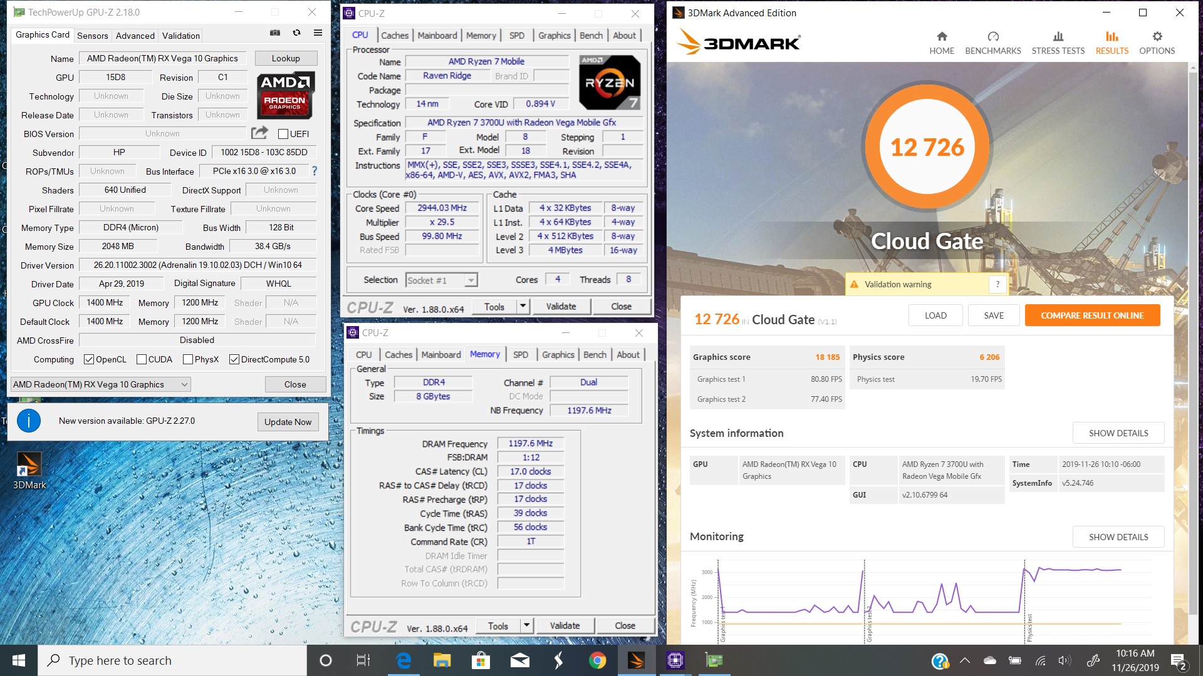Click the AMD Radeon Graphics logo
Image resolution: width=1203 pixels, height=676 pixels.
pos(286,95)
